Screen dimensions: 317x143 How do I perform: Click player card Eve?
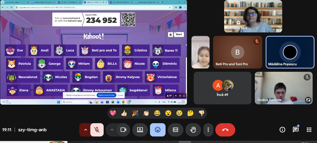[x=15, y=50]
